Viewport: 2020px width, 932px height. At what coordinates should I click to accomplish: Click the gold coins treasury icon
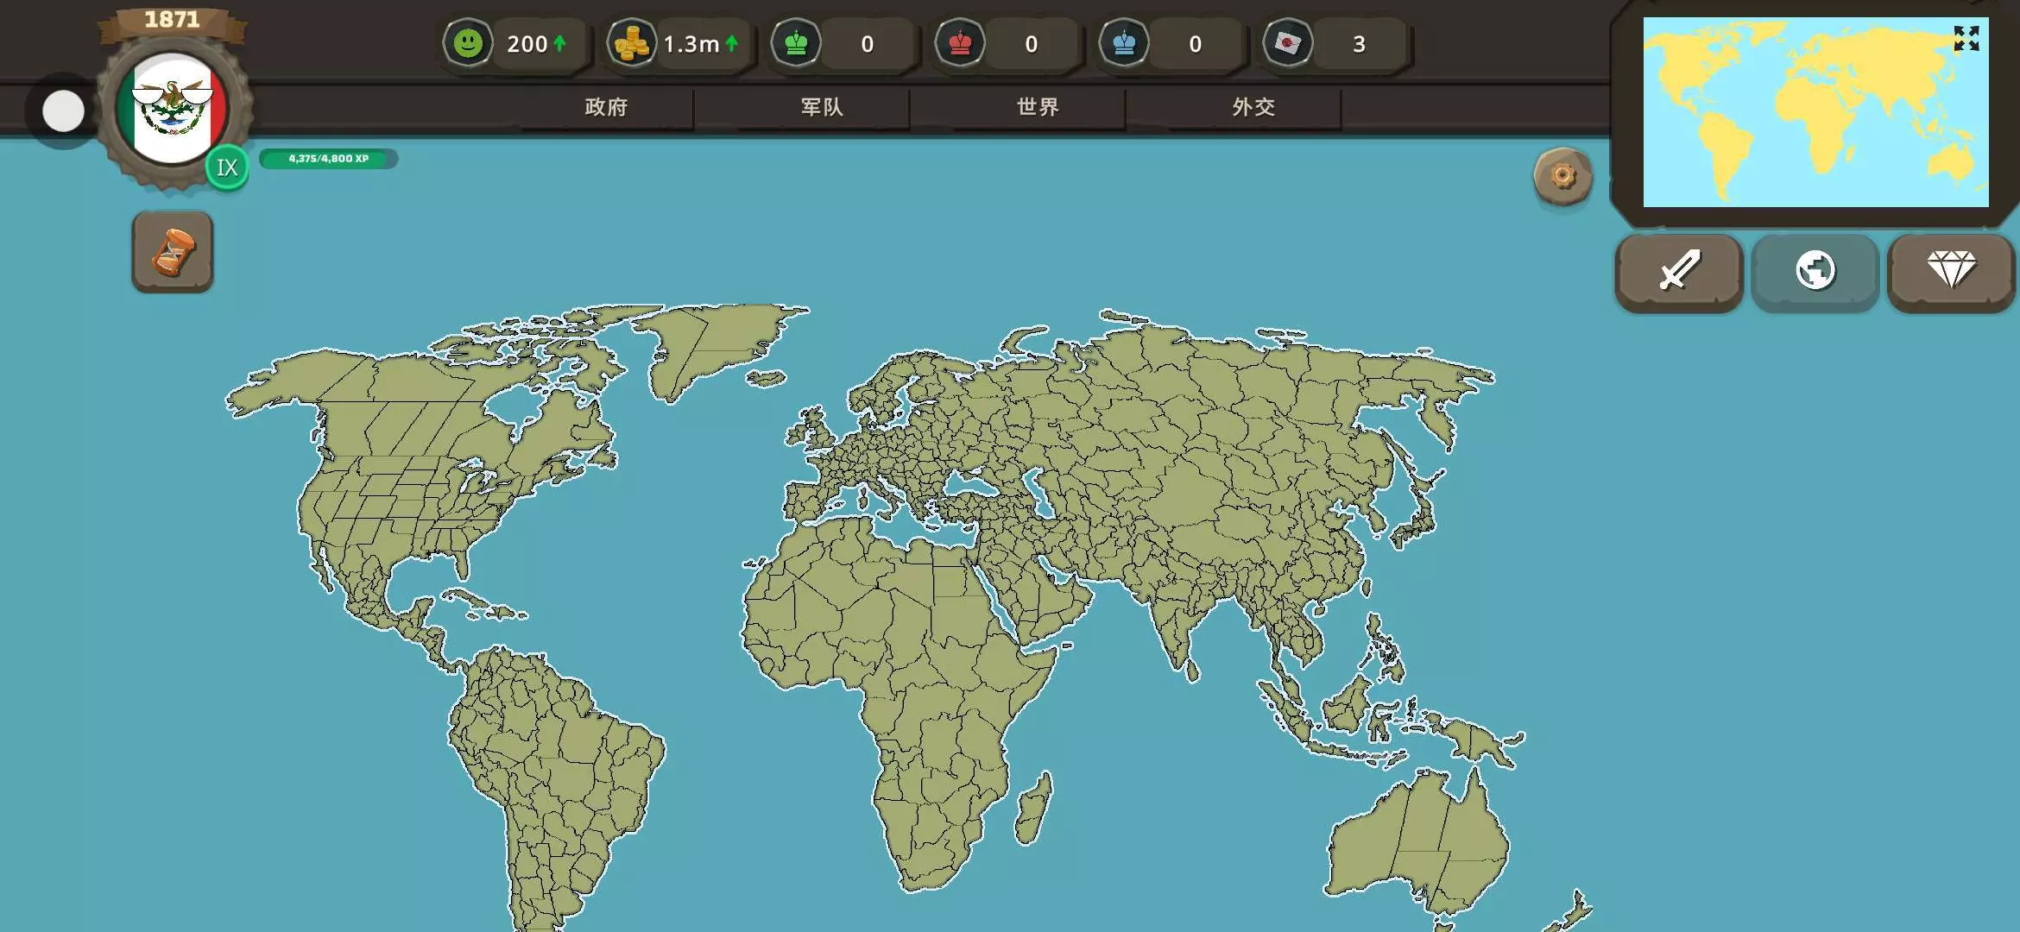pyautogui.click(x=632, y=43)
